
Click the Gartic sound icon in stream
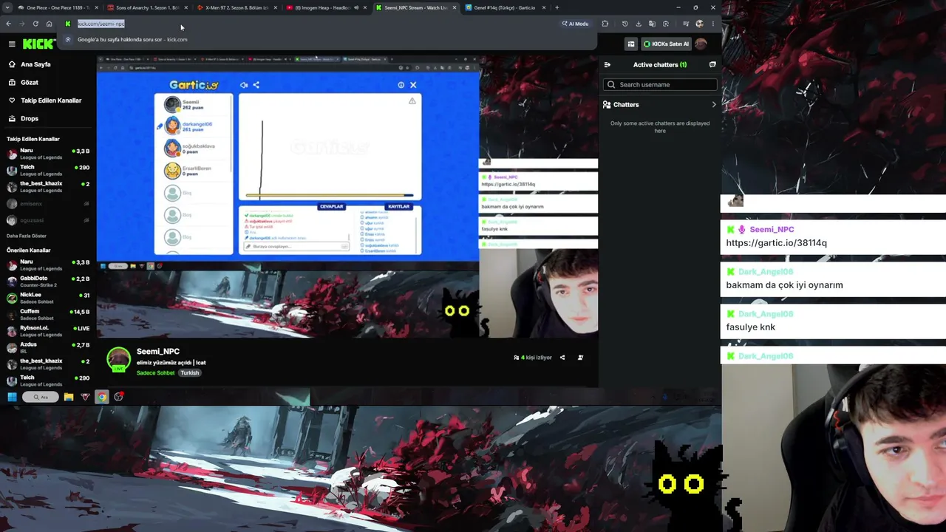pyautogui.click(x=244, y=85)
